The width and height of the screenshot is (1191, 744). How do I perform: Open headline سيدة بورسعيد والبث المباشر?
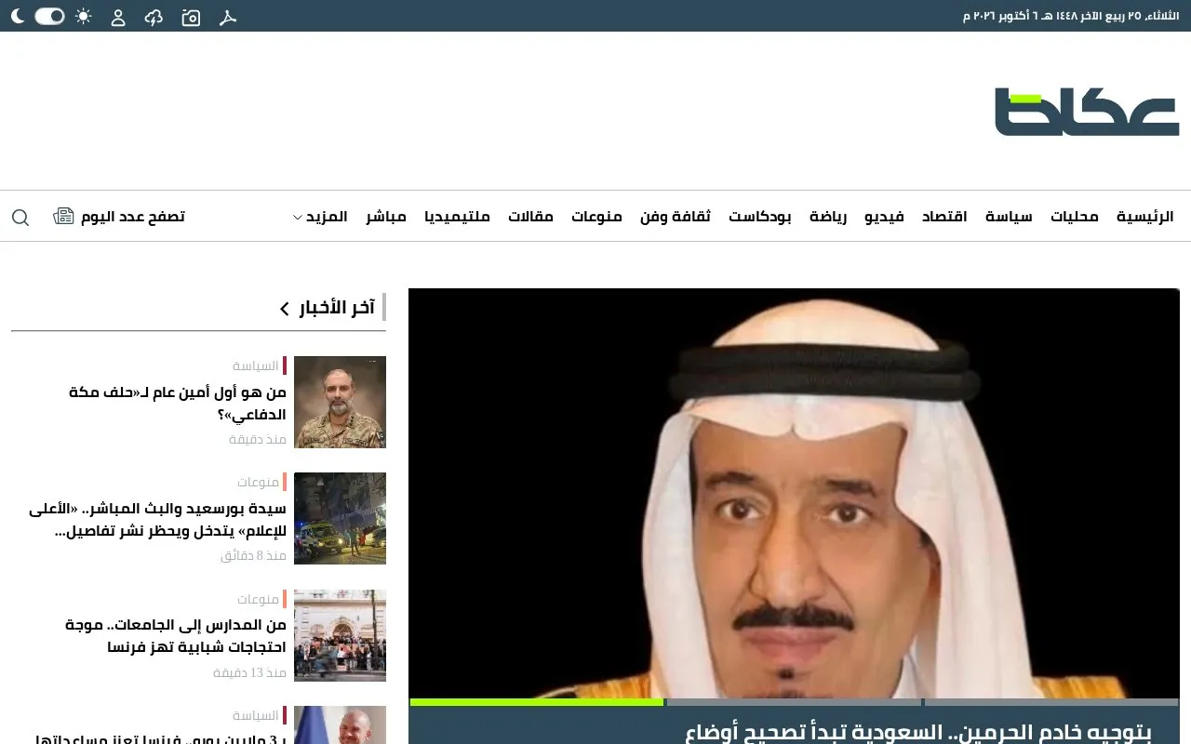point(158,520)
